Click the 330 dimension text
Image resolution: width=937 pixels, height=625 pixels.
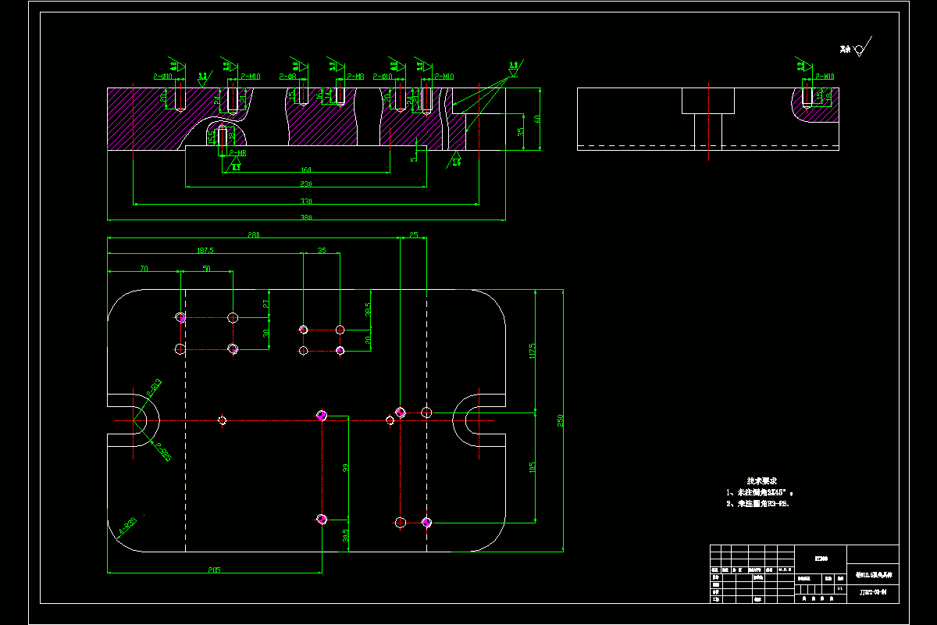306,202
